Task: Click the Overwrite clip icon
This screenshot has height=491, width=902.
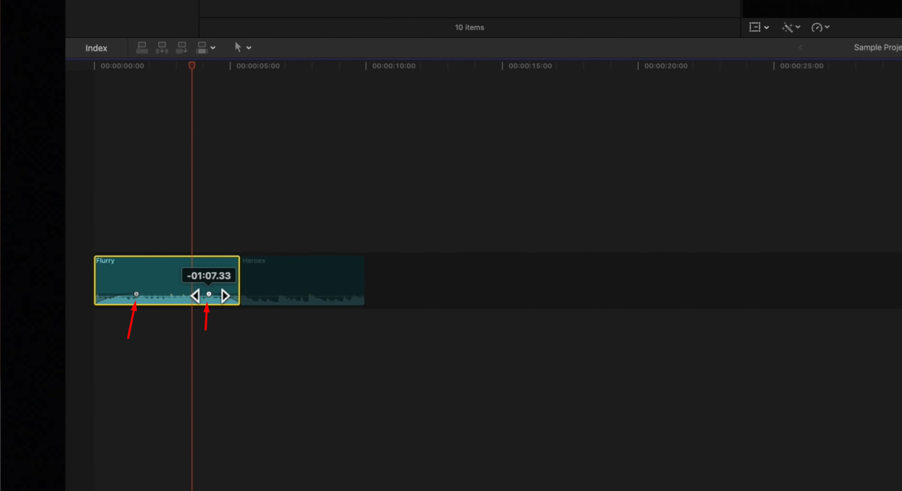Action: 202,47
